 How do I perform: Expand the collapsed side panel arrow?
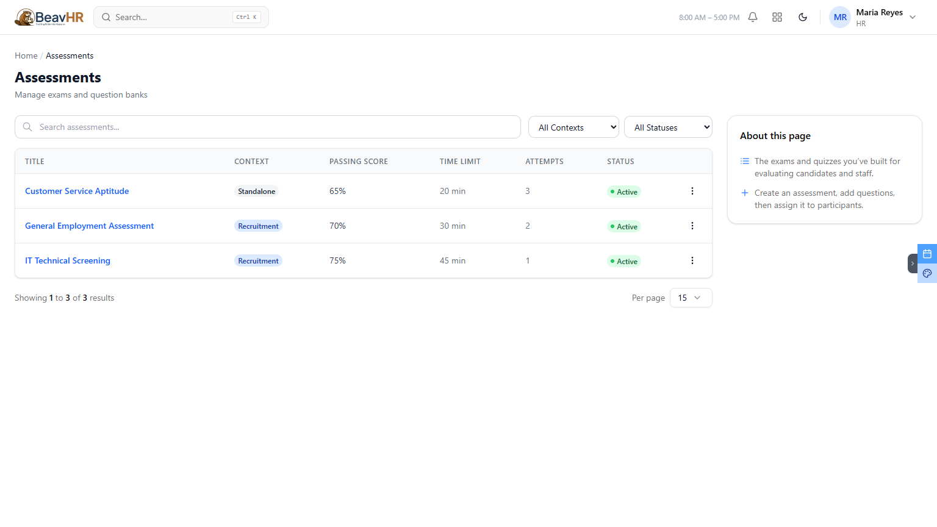(x=913, y=263)
